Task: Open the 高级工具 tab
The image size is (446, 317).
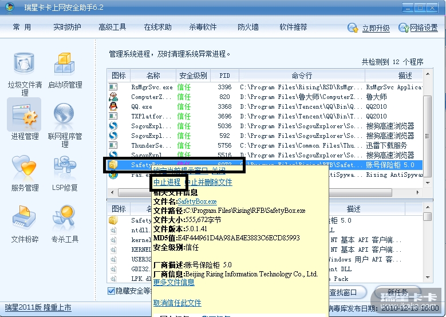Action: pos(112,27)
